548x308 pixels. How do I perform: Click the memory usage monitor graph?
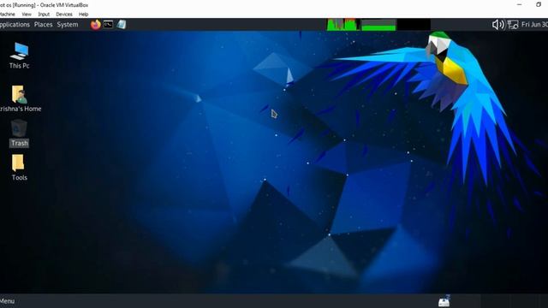click(x=378, y=25)
